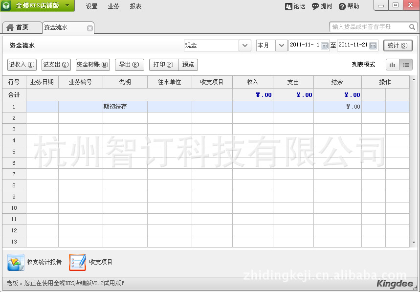The image size is (420, 292).
Task: Open the 论坛 forum icon
Action: tap(289, 6)
